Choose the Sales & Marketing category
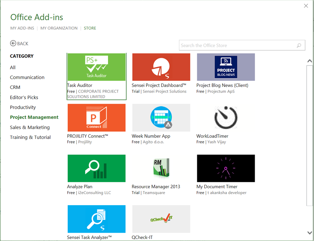Screen dimensions: 314x241 [x=30, y=127]
